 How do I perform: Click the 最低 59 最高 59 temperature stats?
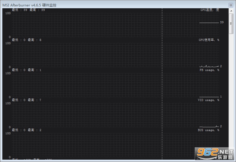point(28,10)
